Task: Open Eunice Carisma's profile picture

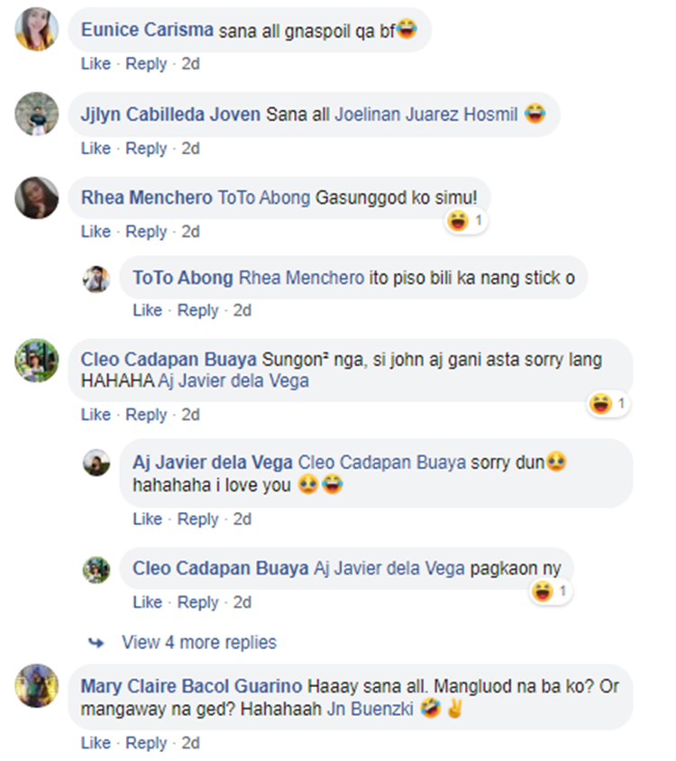Action: 37,29
